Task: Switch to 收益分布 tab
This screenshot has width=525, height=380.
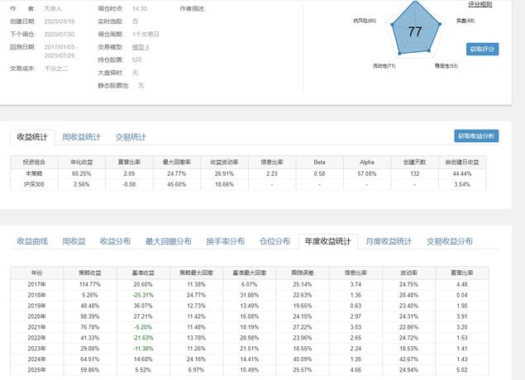Action: coord(115,241)
